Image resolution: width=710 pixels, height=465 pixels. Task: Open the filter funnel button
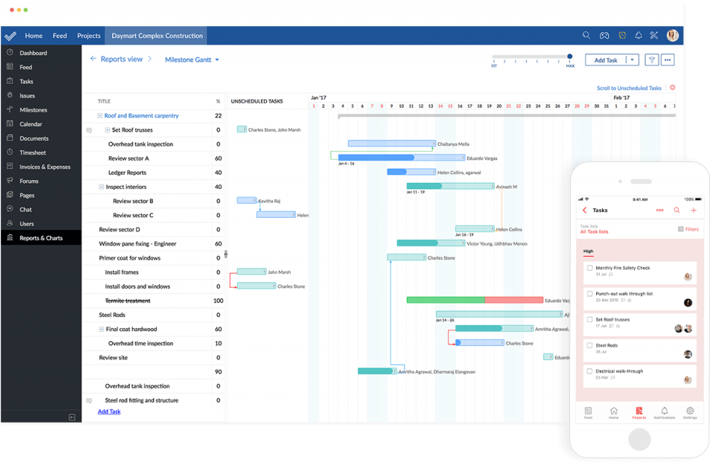(x=652, y=60)
